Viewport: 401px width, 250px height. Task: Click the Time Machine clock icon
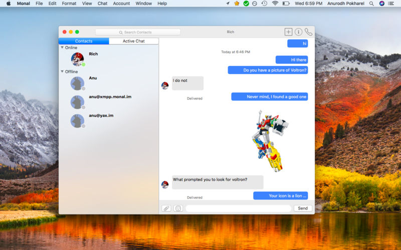(x=264, y=3)
